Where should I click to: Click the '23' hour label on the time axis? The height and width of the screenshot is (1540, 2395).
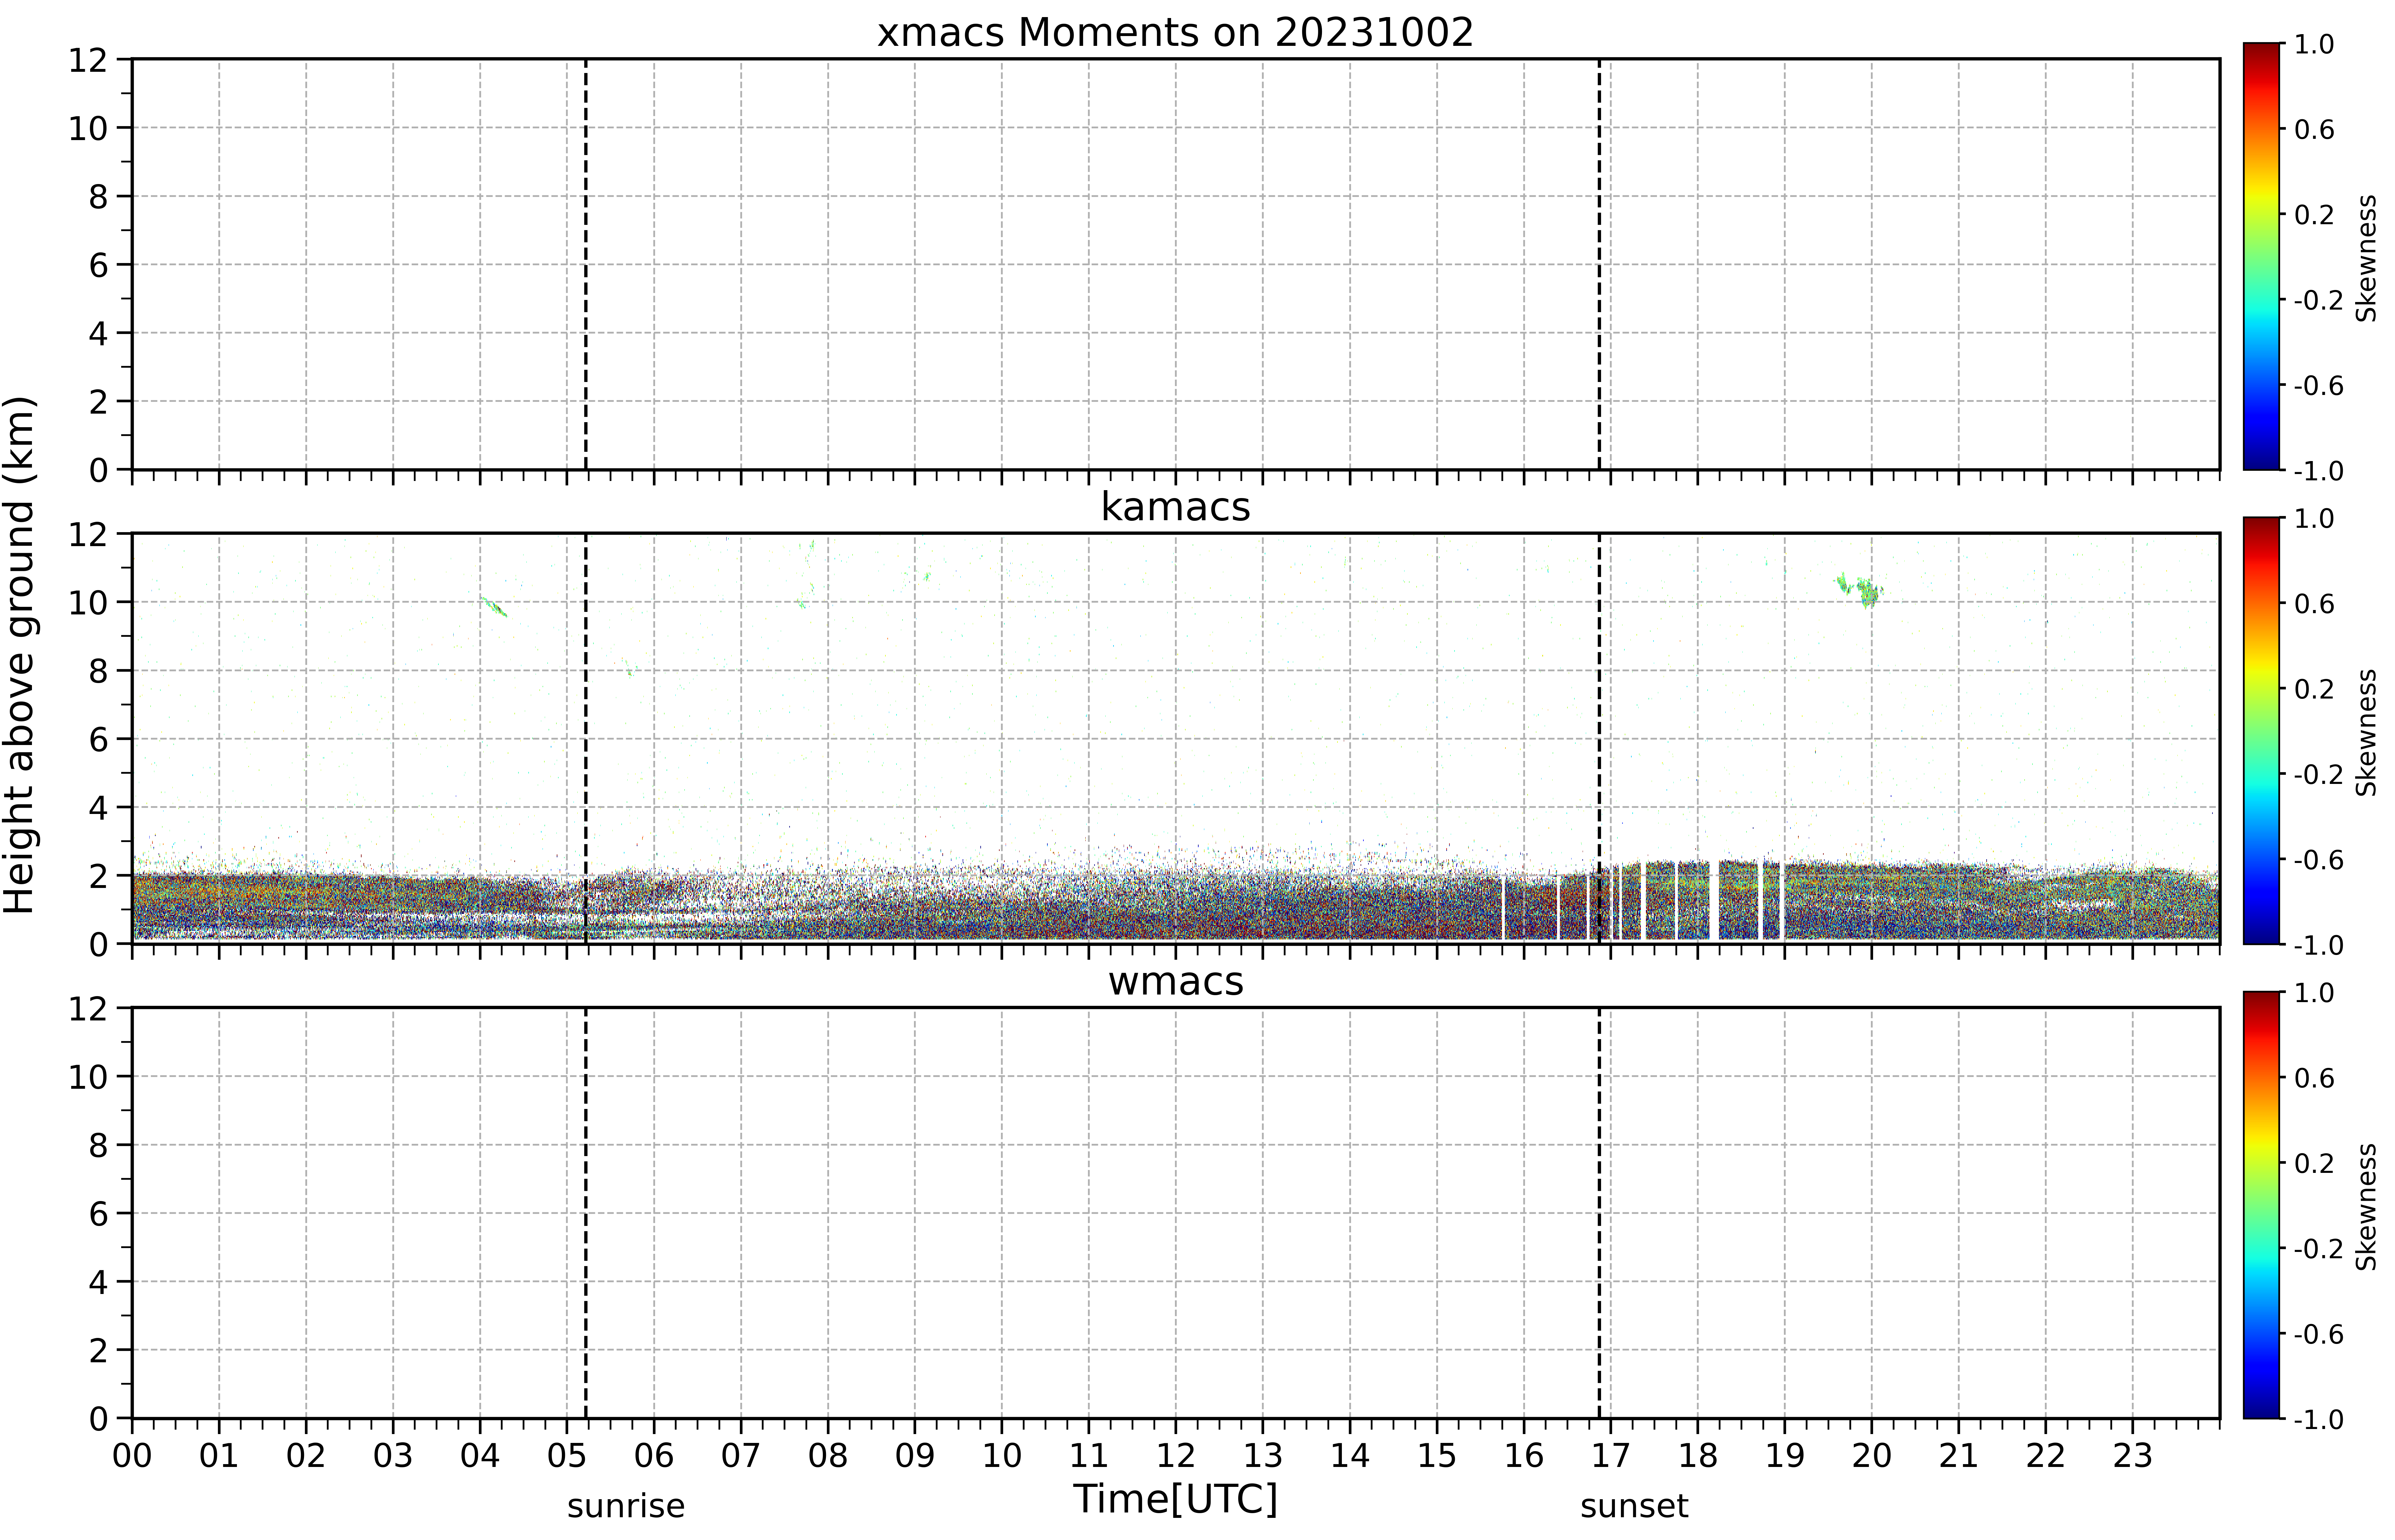coord(2133,1456)
